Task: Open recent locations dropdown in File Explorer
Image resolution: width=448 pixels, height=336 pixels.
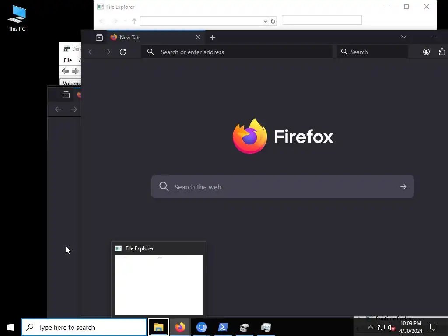Action: [125, 21]
